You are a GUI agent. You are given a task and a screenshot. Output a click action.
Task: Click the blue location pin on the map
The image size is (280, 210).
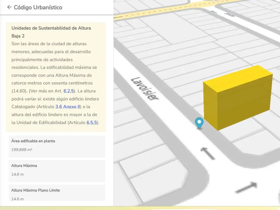pyautogui.click(x=199, y=123)
